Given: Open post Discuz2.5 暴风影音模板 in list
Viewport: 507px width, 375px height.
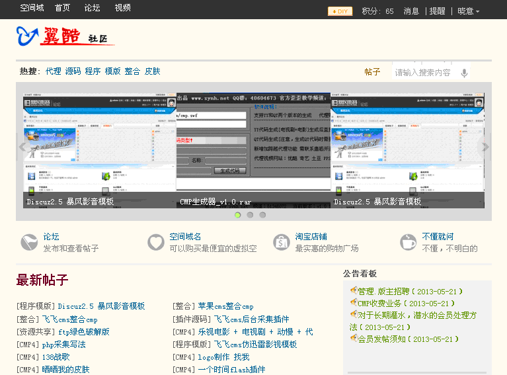Looking at the screenshot, I should [101, 306].
